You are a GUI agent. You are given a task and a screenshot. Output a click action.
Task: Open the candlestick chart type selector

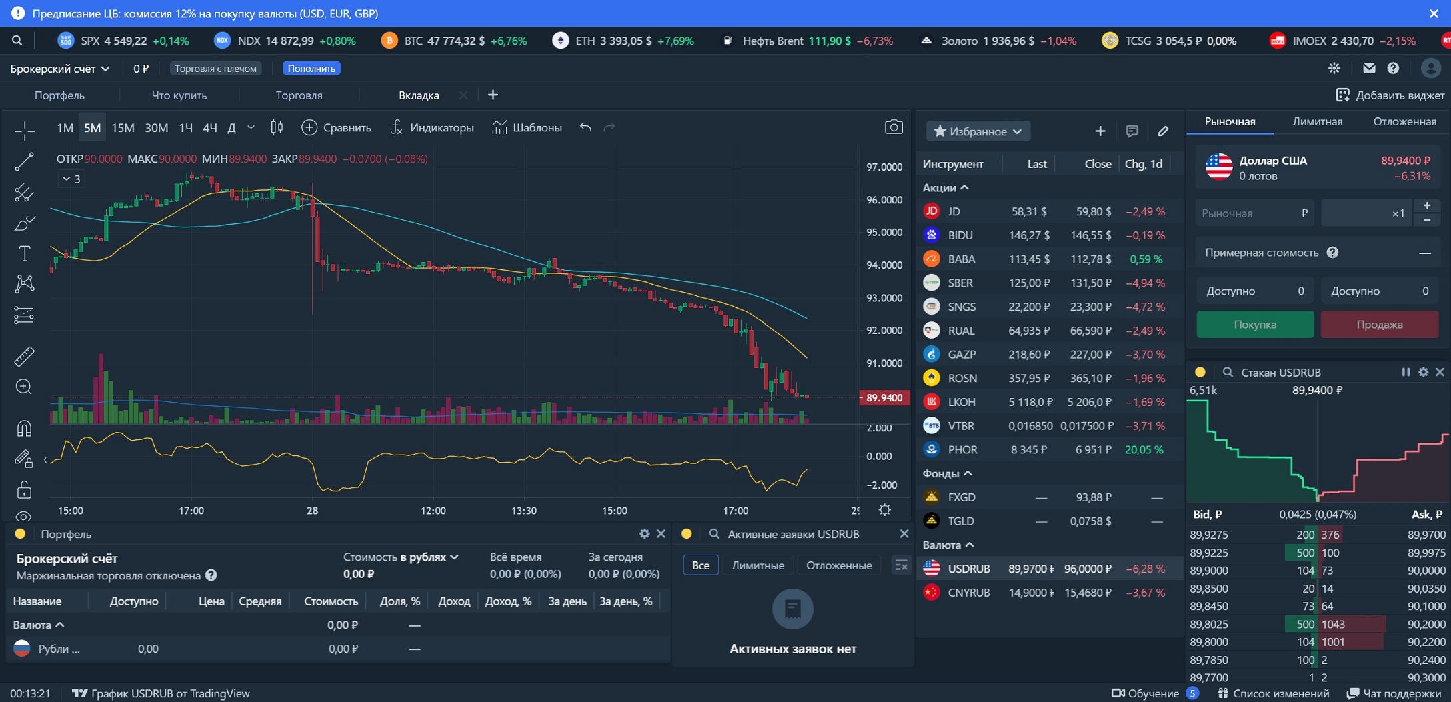click(277, 127)
